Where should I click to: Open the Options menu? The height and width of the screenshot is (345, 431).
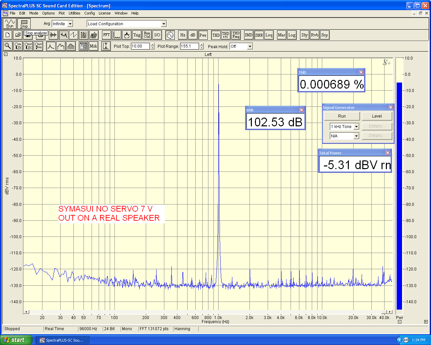(x=48, y=13)
